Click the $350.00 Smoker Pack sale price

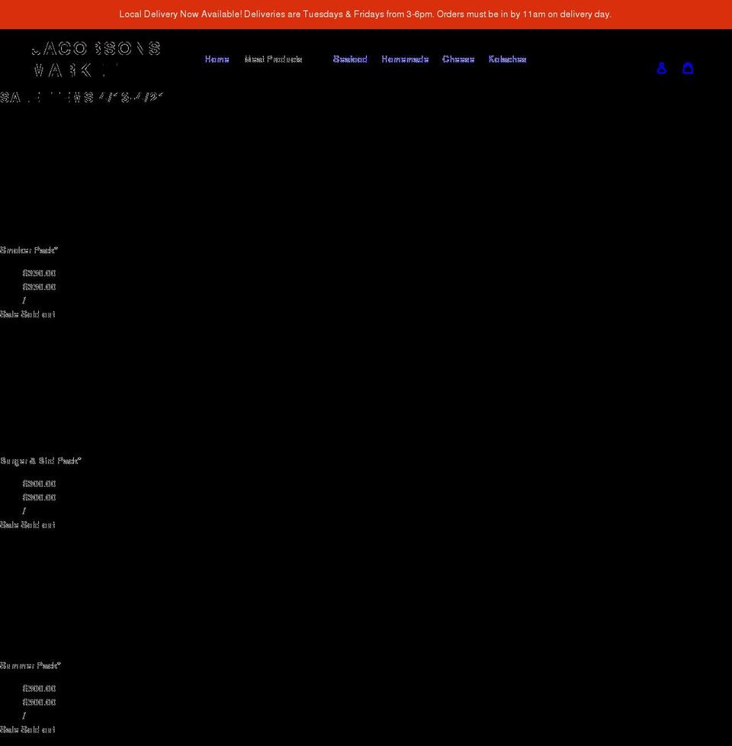click(x=39, y=272)
